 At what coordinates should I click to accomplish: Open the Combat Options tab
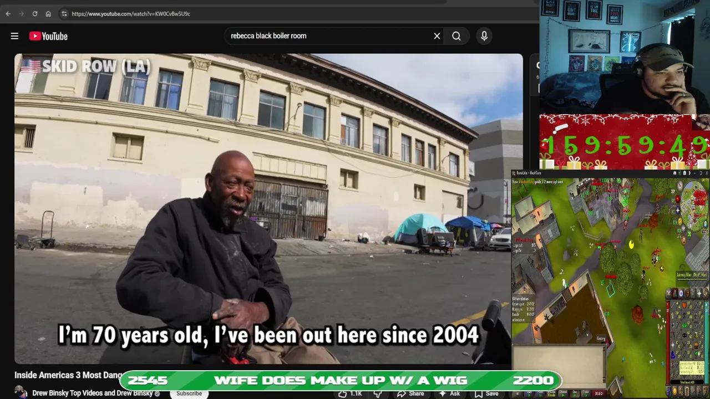[669, 293]
